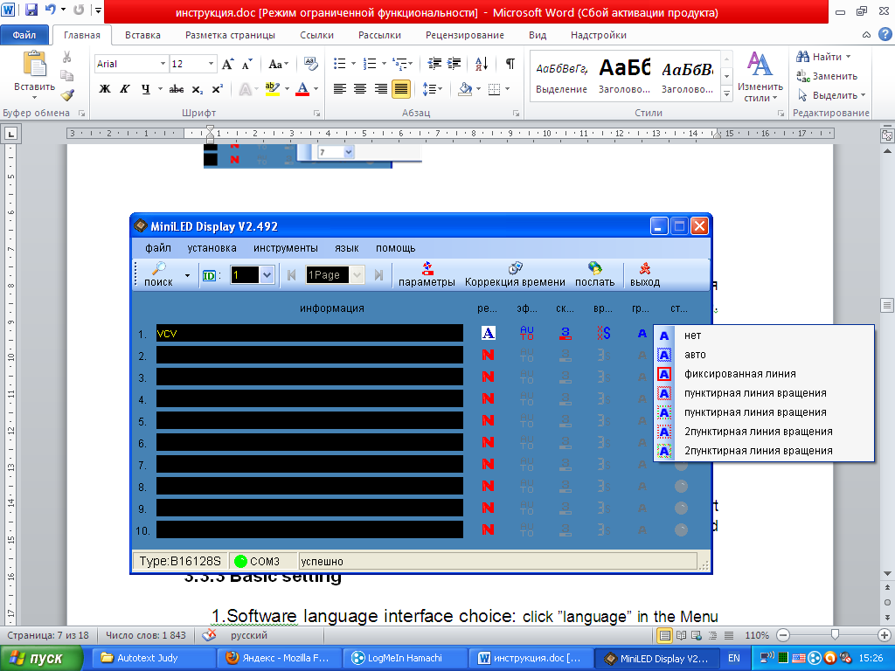Open LogMeIn Hamachi taskbar item

point(404,659)
